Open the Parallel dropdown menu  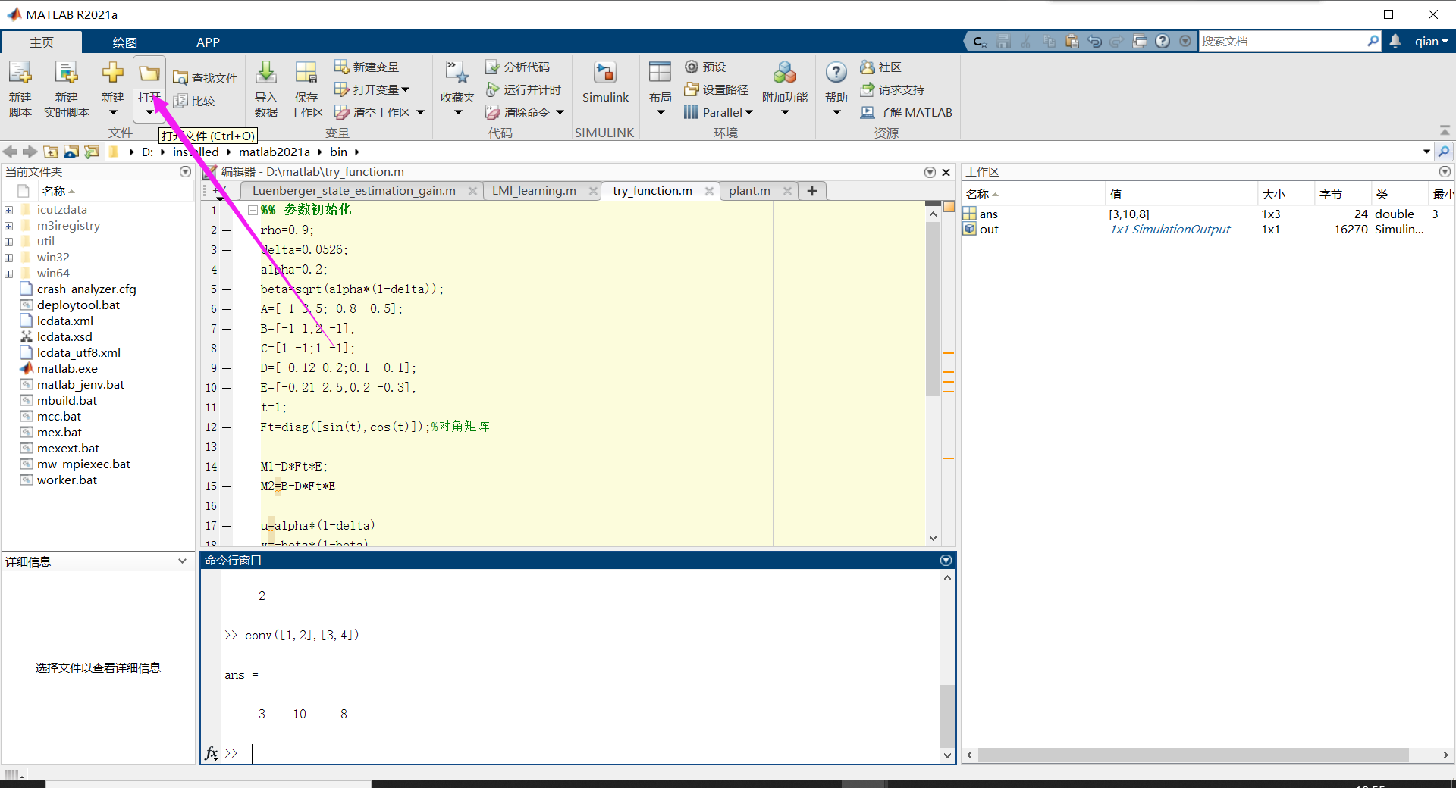[x=718, y=113]
